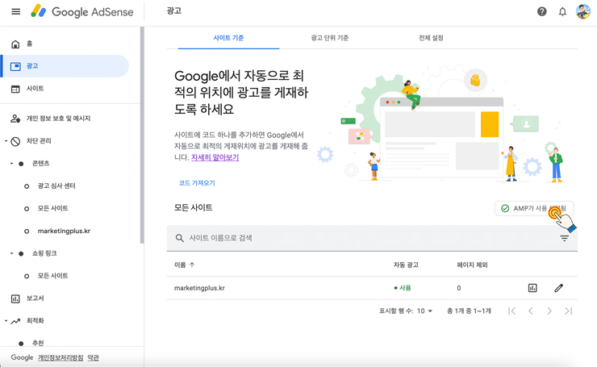The width and height of the screenshot is (597, 367).
Task: Open 광고 심사 센터 tree item
Action: pyautogui.click(x=56, y=186)
